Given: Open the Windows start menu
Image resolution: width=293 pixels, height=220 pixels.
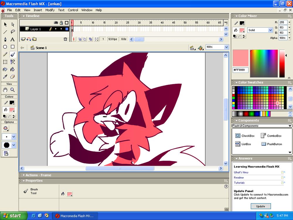Looking at the screenshot, I should coord(13,216).
